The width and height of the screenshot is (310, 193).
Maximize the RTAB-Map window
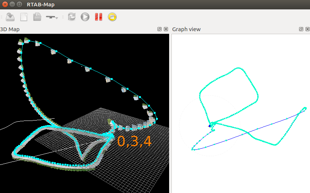(x=19, y=4)
